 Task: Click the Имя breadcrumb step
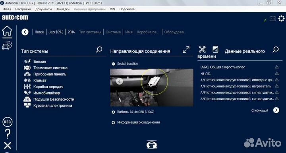129,32
